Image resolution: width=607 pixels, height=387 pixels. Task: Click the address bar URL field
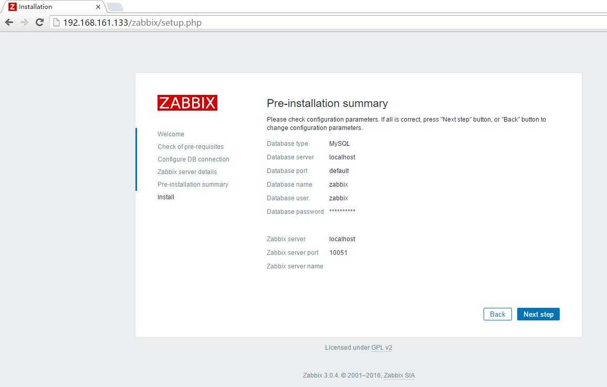click(329, 23)
